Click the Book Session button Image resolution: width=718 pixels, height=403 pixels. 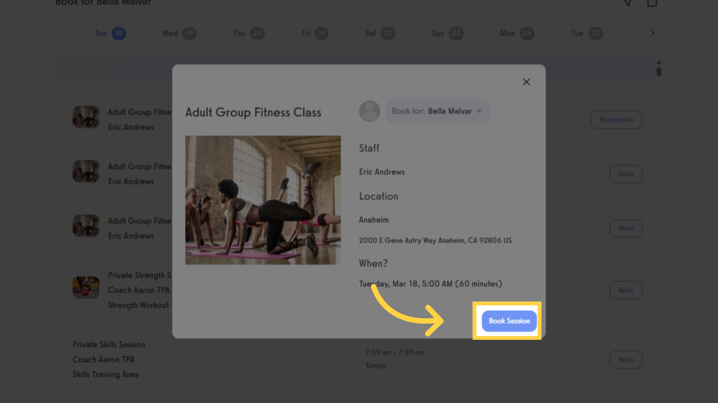tap(509, 321)
